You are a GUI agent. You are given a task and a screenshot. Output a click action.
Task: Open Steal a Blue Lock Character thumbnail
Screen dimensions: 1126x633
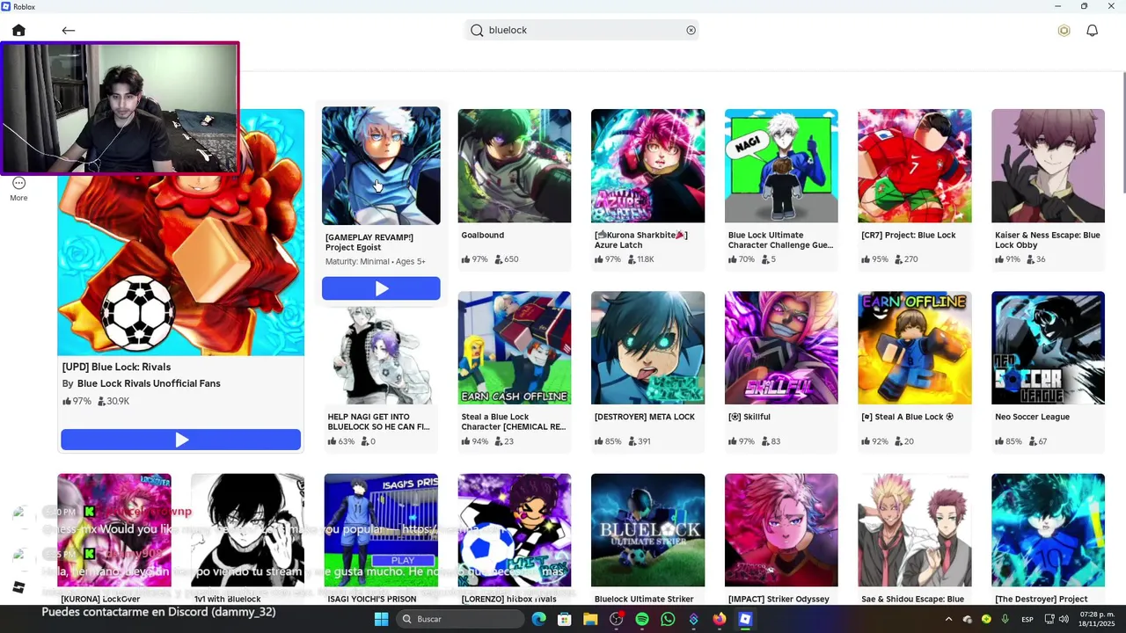pyautogui.click(x=515, y=348)
